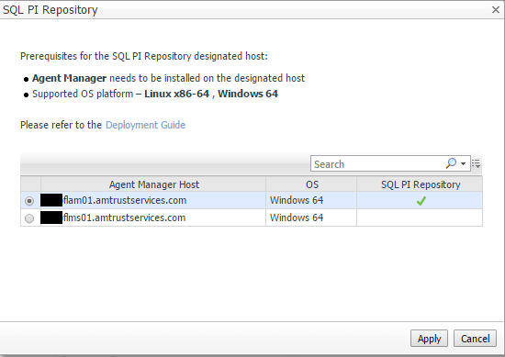Open the search options dropdown arrow
The height and width of the screenshot is (357, 505).
coord(463,164)
